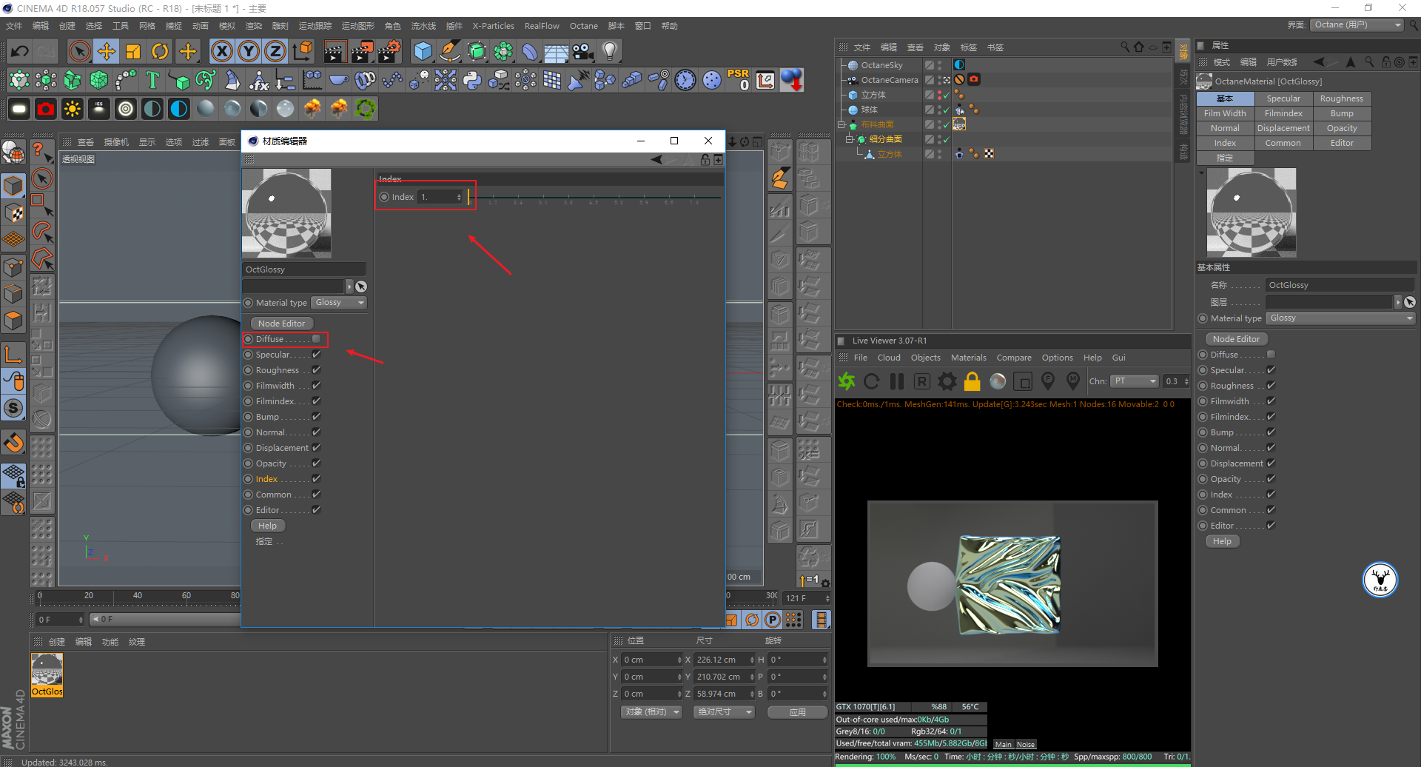Click the layer arrow in Material Editor
1421x767 pixels.
pyautogui.click(x=349, y=287)
